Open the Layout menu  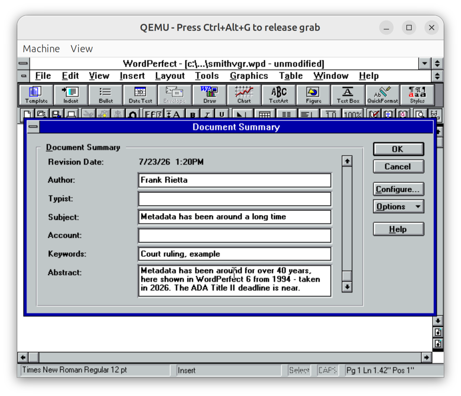[x=170, y=76]
